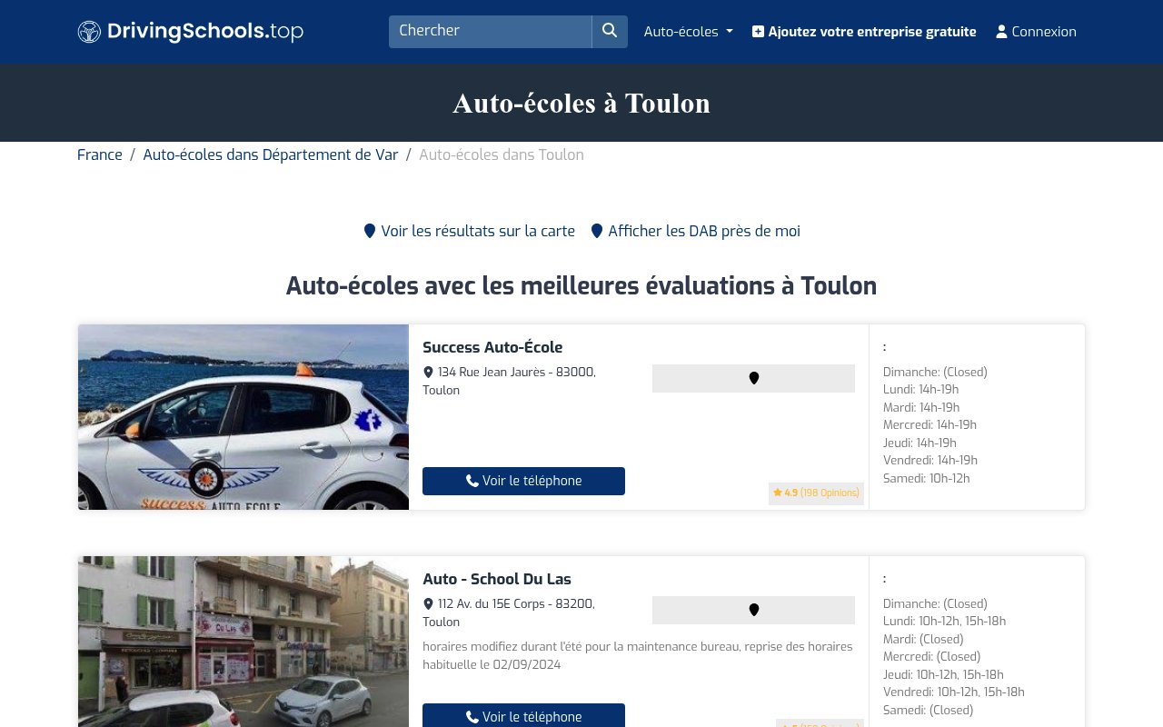Click the pin on Auto - School Du Las map

click(753, 610)
